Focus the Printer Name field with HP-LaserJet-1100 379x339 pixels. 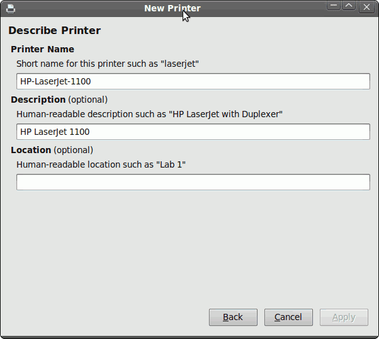[x=193, y=81]
